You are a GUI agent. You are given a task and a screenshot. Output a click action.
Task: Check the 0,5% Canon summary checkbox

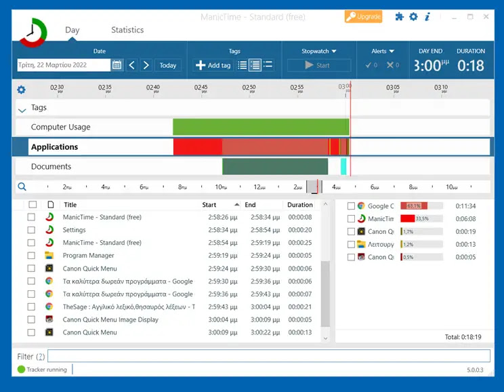click(x=351, y=257)
